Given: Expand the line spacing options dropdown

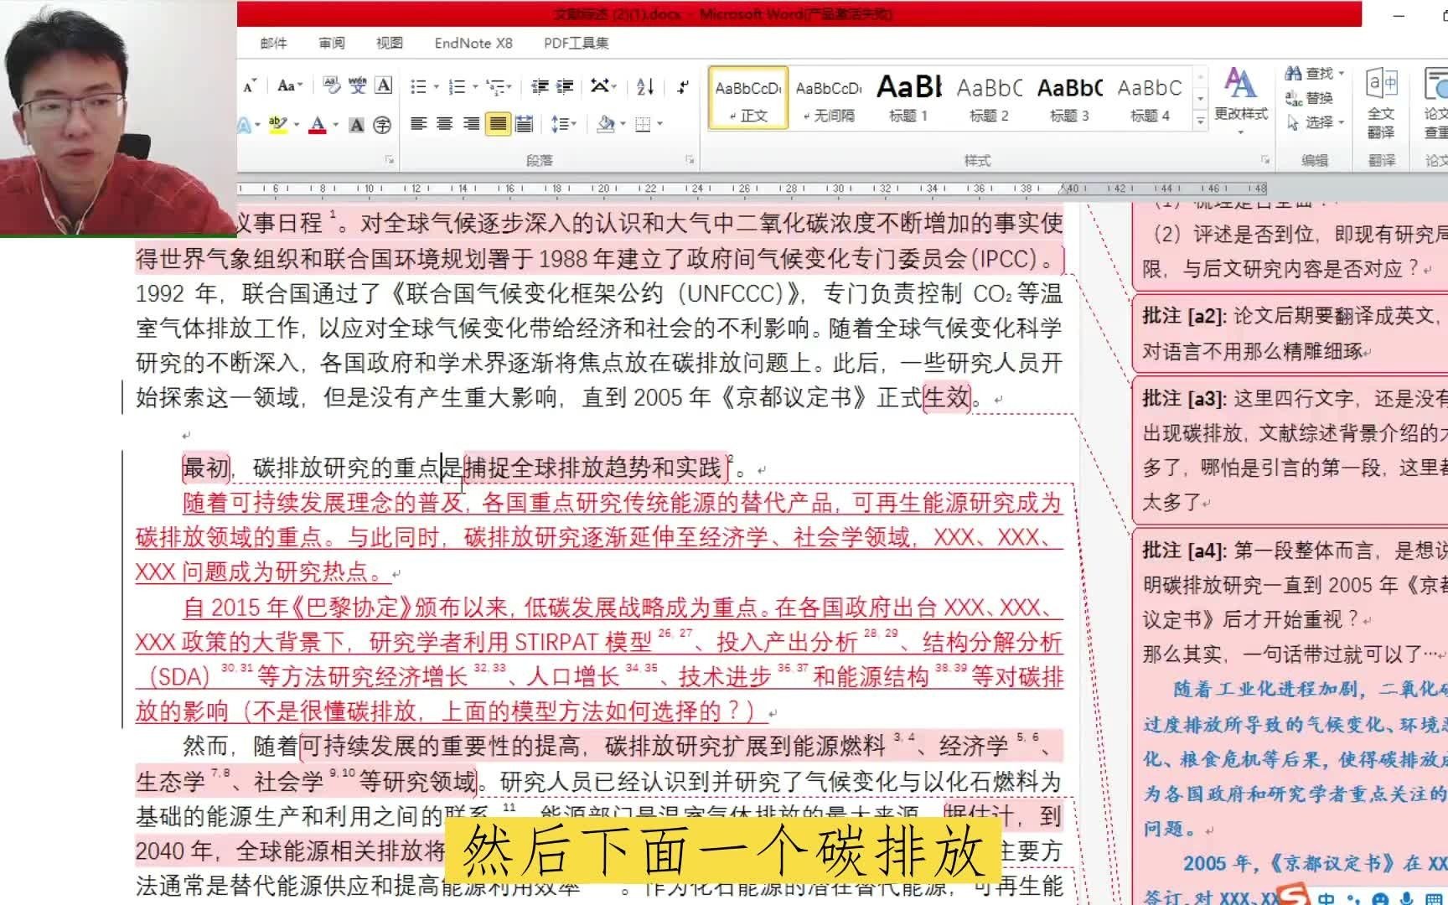Looking at the screenshot, I should (575, 123).
